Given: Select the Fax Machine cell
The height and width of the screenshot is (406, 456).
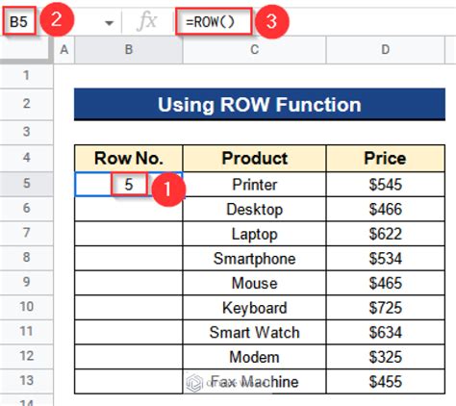Looking at the screenshot, I should 254,382.
